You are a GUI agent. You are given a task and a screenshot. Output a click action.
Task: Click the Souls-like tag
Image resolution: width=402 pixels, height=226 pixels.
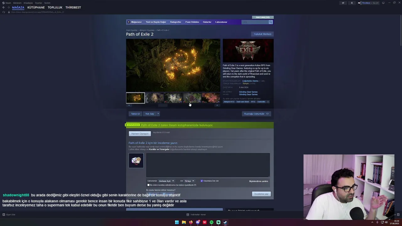click(261, 102)
